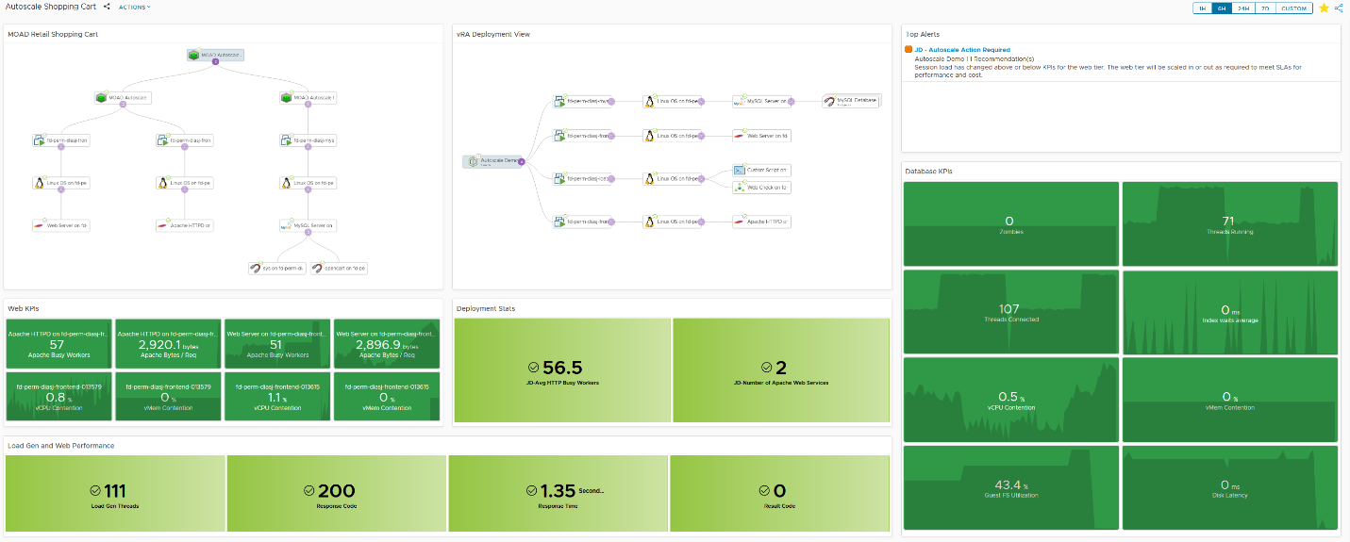This screenshot has width=1350, height=542.
Task: Expand the purple badge on the Autoscale Demo node
Action: point(522,162)
